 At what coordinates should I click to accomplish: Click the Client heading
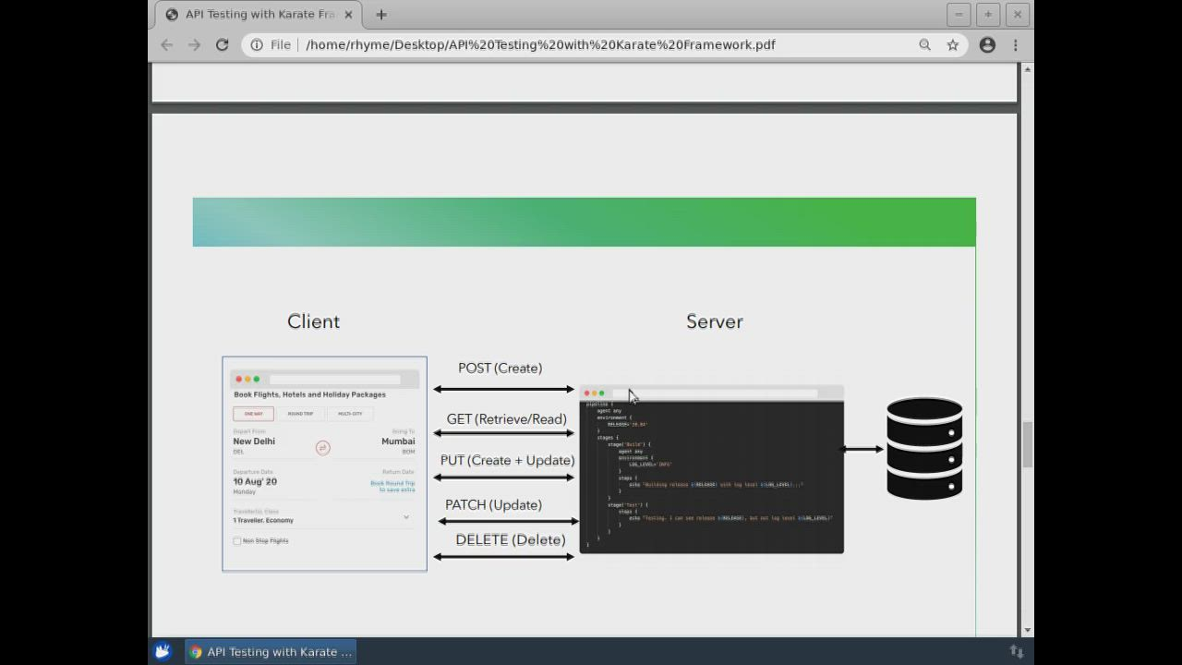click(313, 321)
